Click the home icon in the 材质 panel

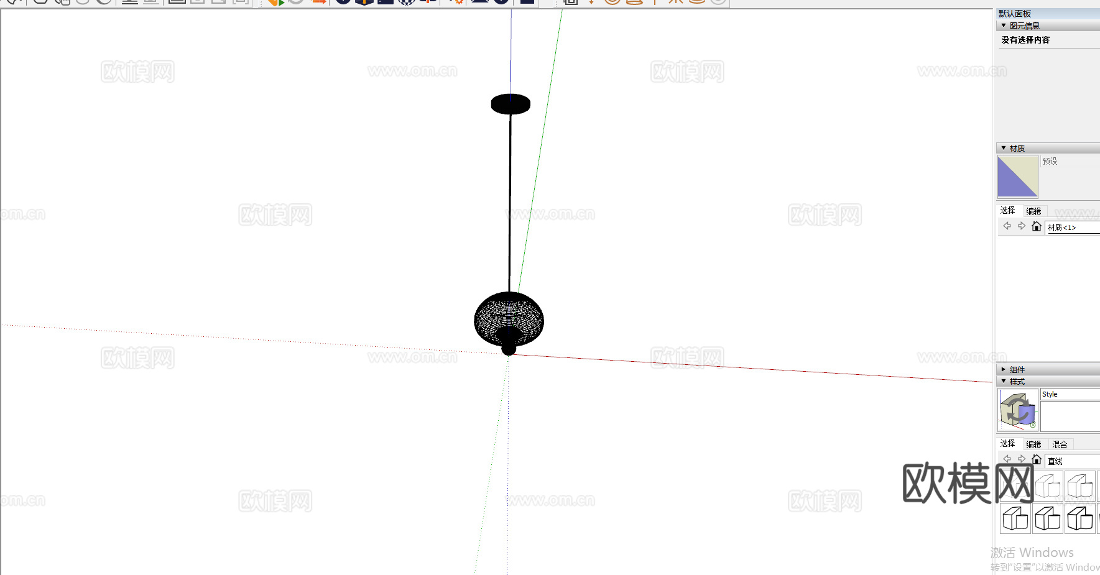1036,226
